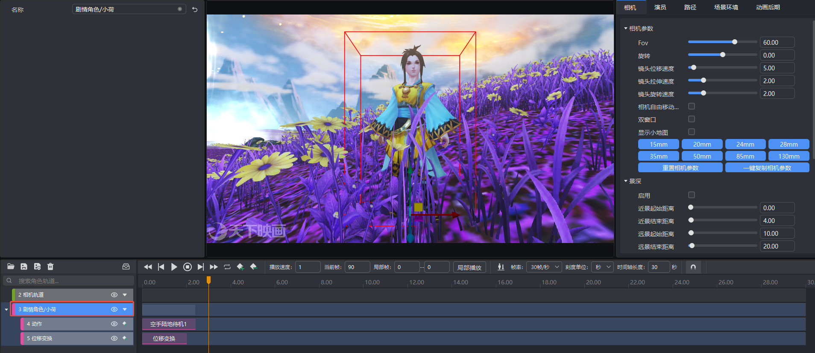Image resolution: width=815 pixels, height=353 pixels.
Task: Click keyframe diamond on 5 位移变换 track
Action: (124, 338)
